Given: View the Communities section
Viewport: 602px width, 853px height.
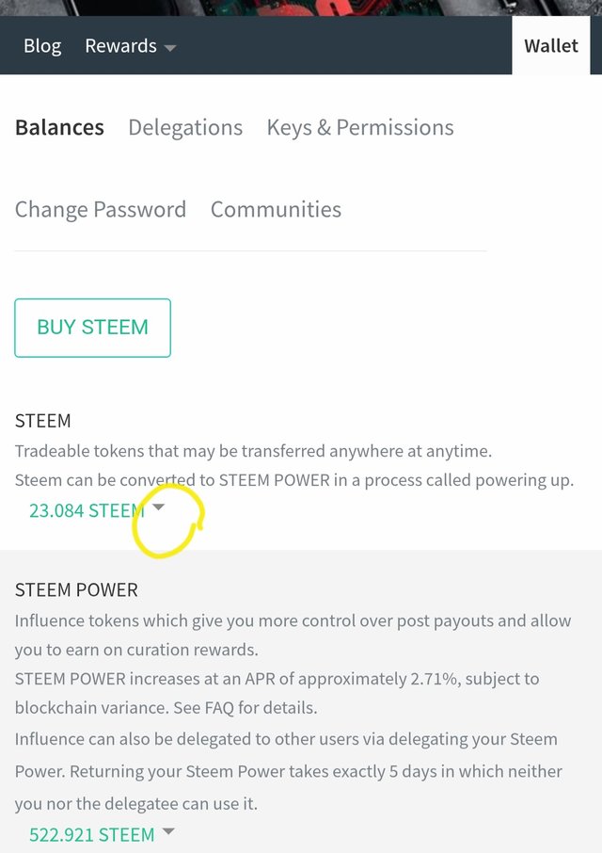Looking at the screenshot, I should click(276, 209).
